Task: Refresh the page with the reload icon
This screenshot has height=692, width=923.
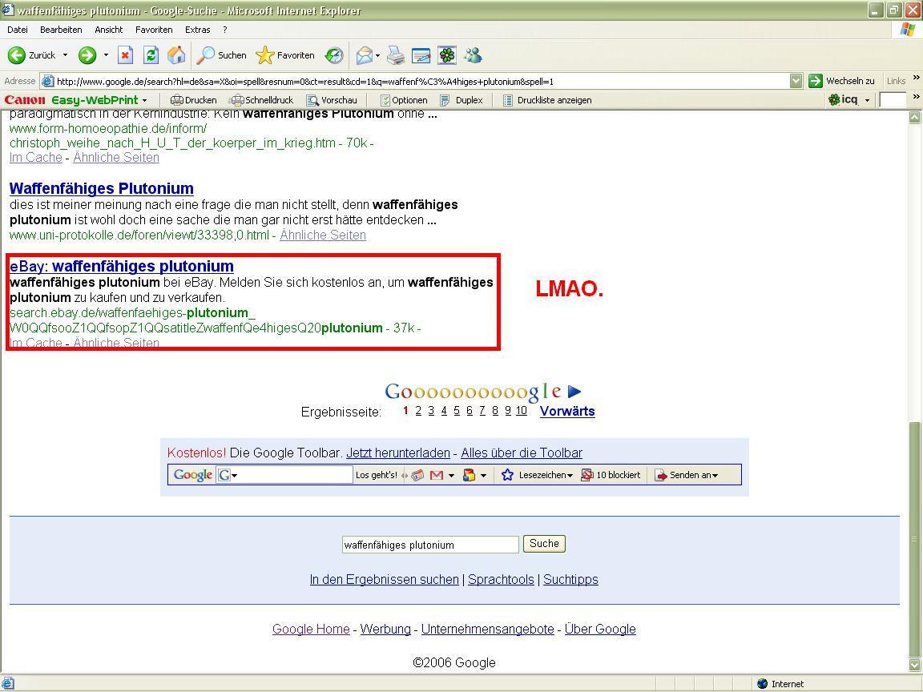Action: pyautogui.click(x=151, y=55)
